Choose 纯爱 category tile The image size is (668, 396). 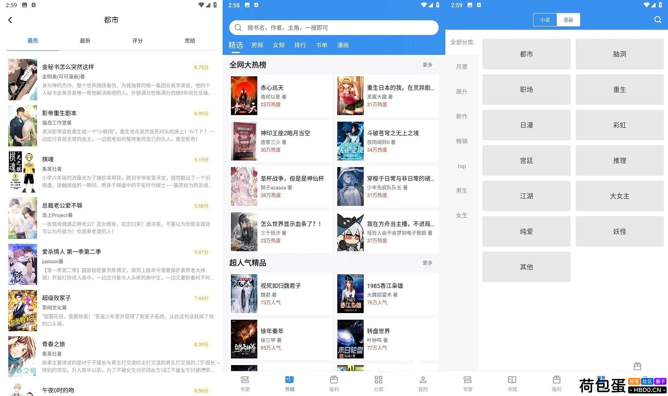tap(527, 231)
